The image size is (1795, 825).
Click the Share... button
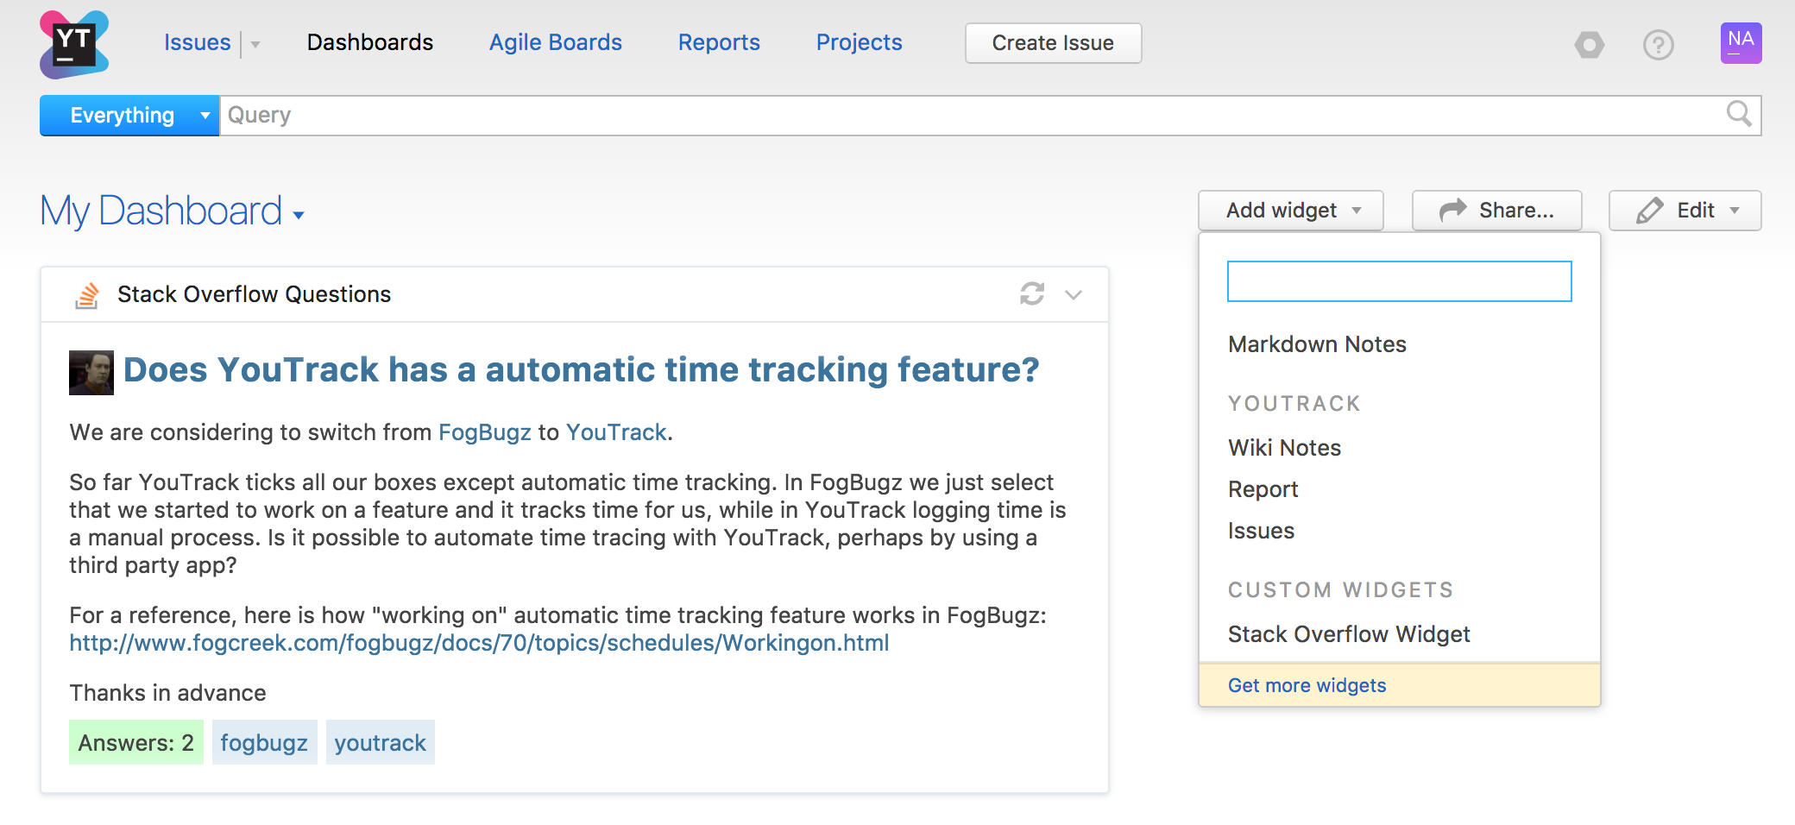pos(1496,211)
